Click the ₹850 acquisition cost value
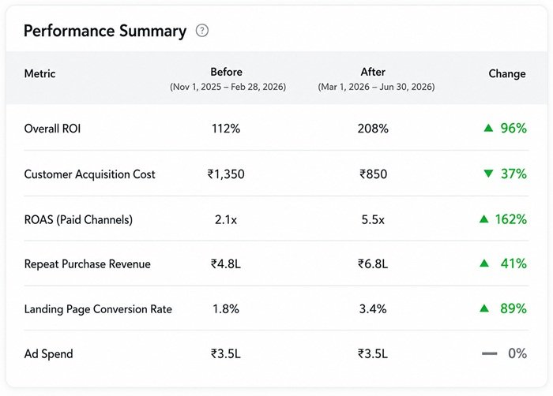 (374, 174)
